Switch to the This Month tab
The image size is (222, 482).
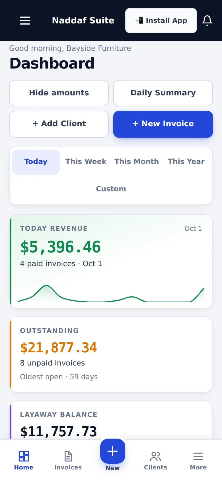tap(137, 162)
